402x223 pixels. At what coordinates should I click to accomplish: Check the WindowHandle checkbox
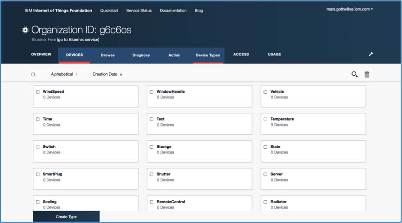(x=151, y=92)
